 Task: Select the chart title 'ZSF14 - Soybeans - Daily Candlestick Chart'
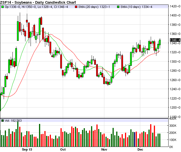tap(38, 2)
